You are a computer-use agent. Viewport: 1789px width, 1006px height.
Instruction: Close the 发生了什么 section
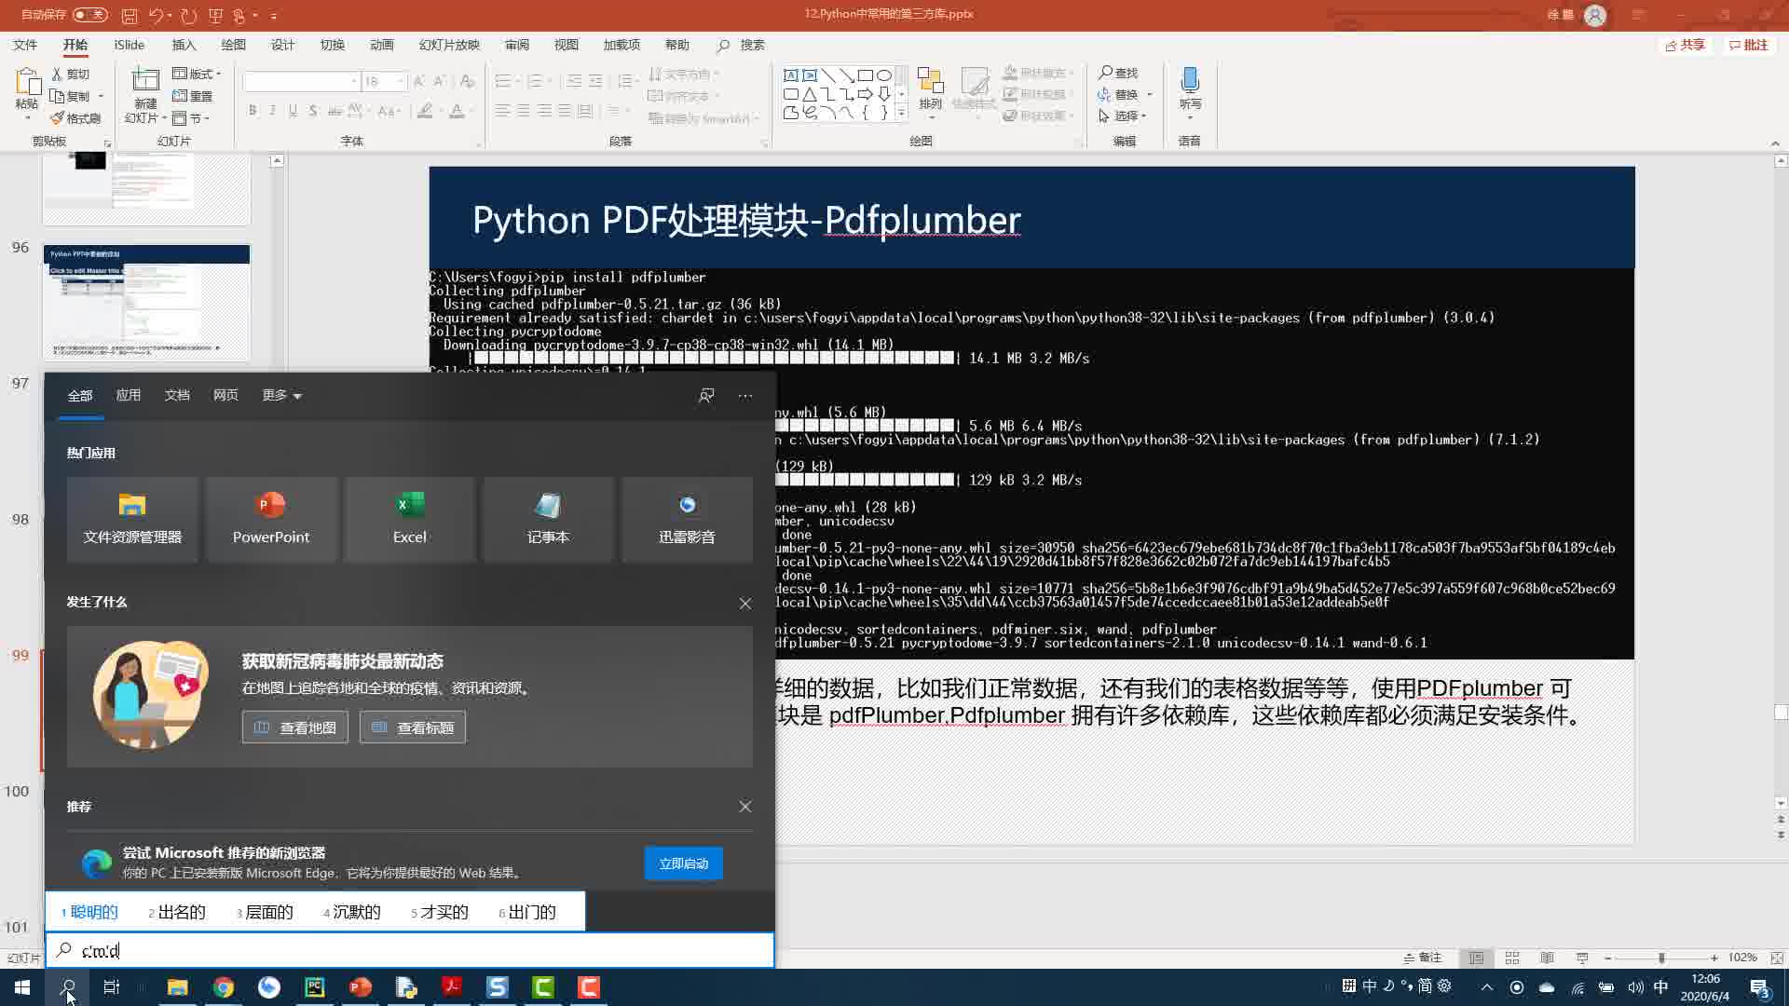pyautogui.click(x=745, y=604)
